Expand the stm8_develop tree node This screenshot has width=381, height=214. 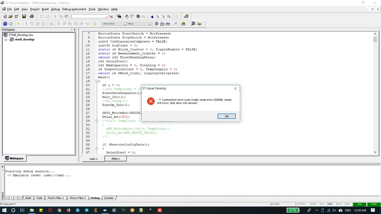pos(6,40)
